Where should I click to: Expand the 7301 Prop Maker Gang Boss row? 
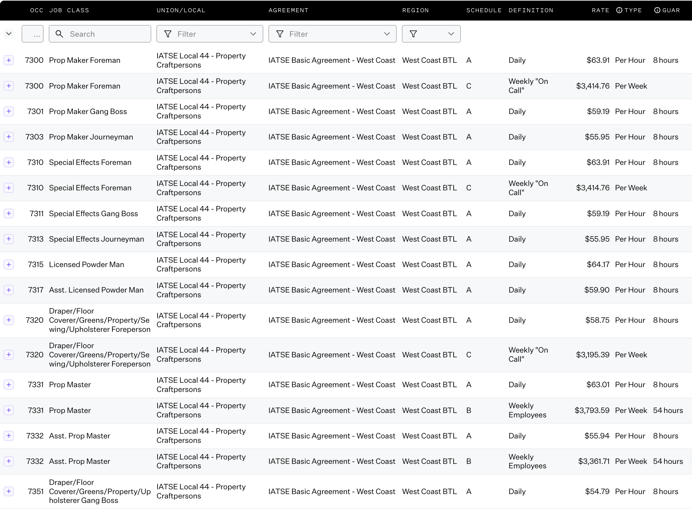tap(9, 111)
